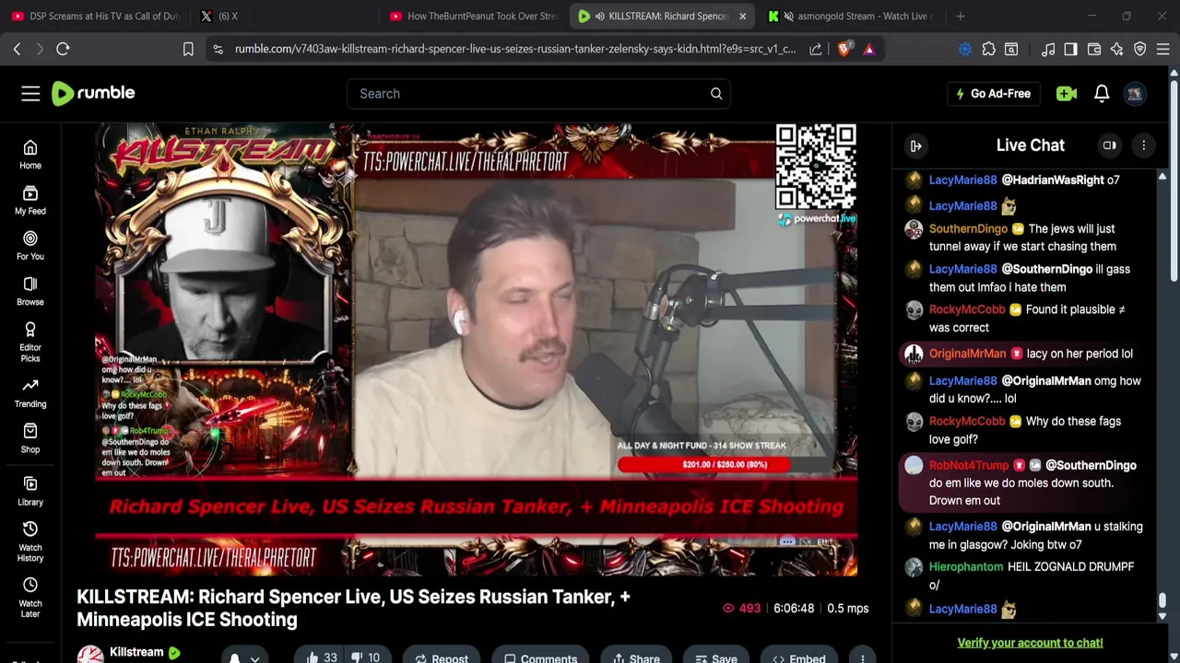Open Editor Picks in the sidebar
This screenshot has width=1180, height=663.
[x=30, y=342]
